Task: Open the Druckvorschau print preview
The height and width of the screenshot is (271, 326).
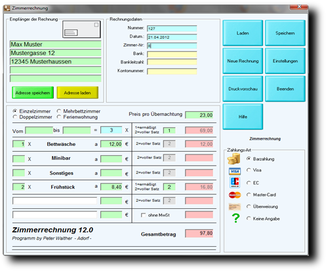Action: (x=243, y=89)
